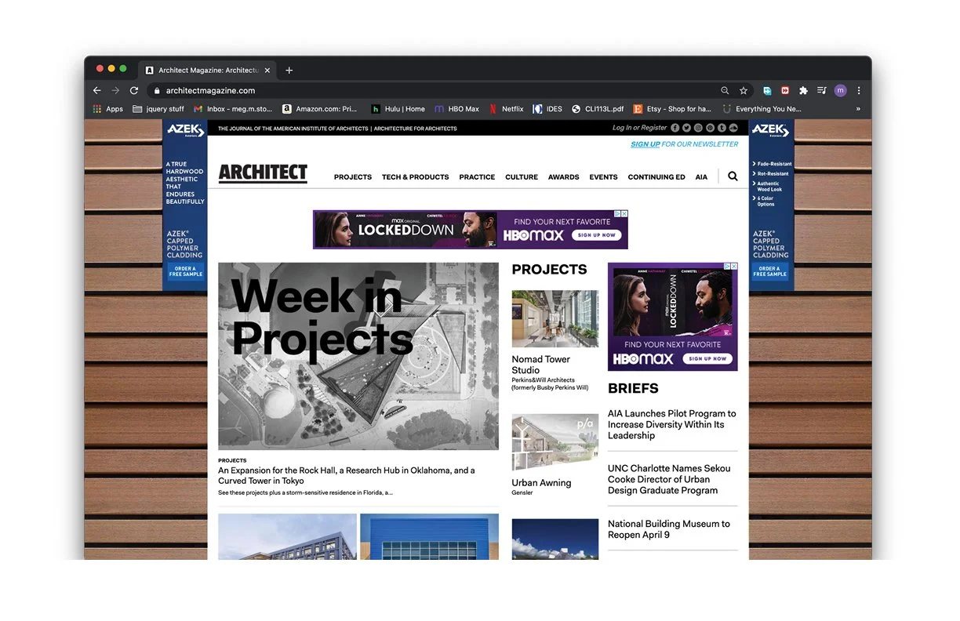Open the Urban Awning project thumbnail
The width and height of the screenshot is (960, 621).
555,443
